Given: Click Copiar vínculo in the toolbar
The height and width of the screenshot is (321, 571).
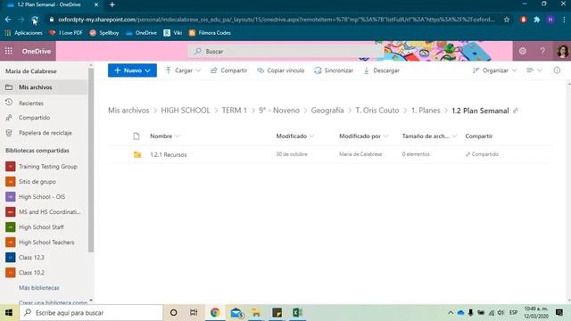Looking at the screenshot, I should pos(281,70).
